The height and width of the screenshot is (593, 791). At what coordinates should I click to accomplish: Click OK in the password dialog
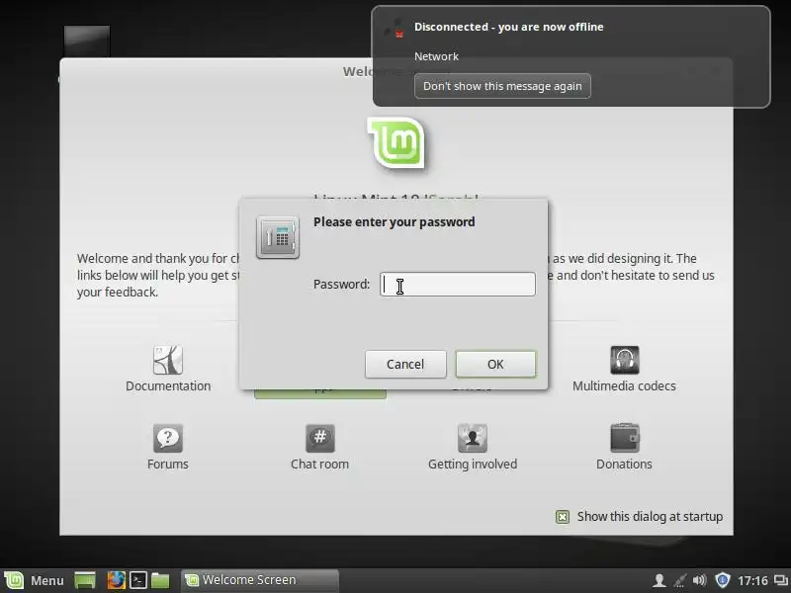[x=495, y=364]
